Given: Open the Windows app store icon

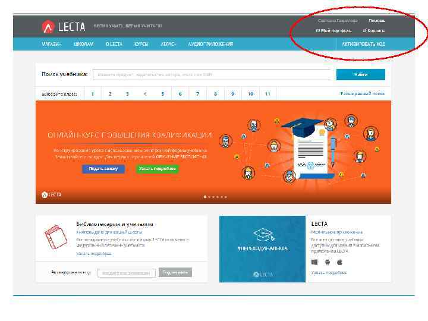Looking at the screenshot, I should tap(314, 262).
